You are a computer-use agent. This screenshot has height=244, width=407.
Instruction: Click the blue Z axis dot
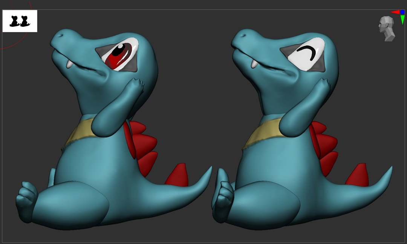[402, 12]
